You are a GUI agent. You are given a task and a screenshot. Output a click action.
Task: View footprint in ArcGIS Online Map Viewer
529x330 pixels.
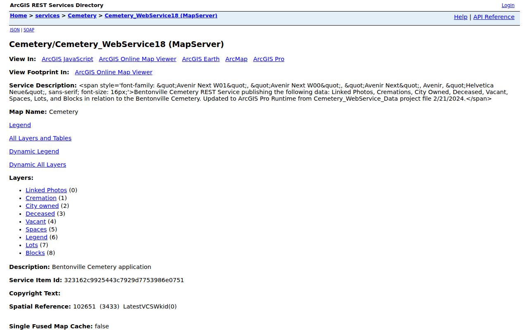pyautogui.click(x=114, y=72)
